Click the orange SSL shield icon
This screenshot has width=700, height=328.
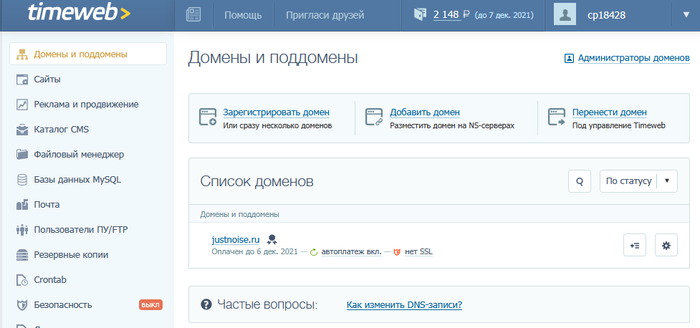point(397,252)
